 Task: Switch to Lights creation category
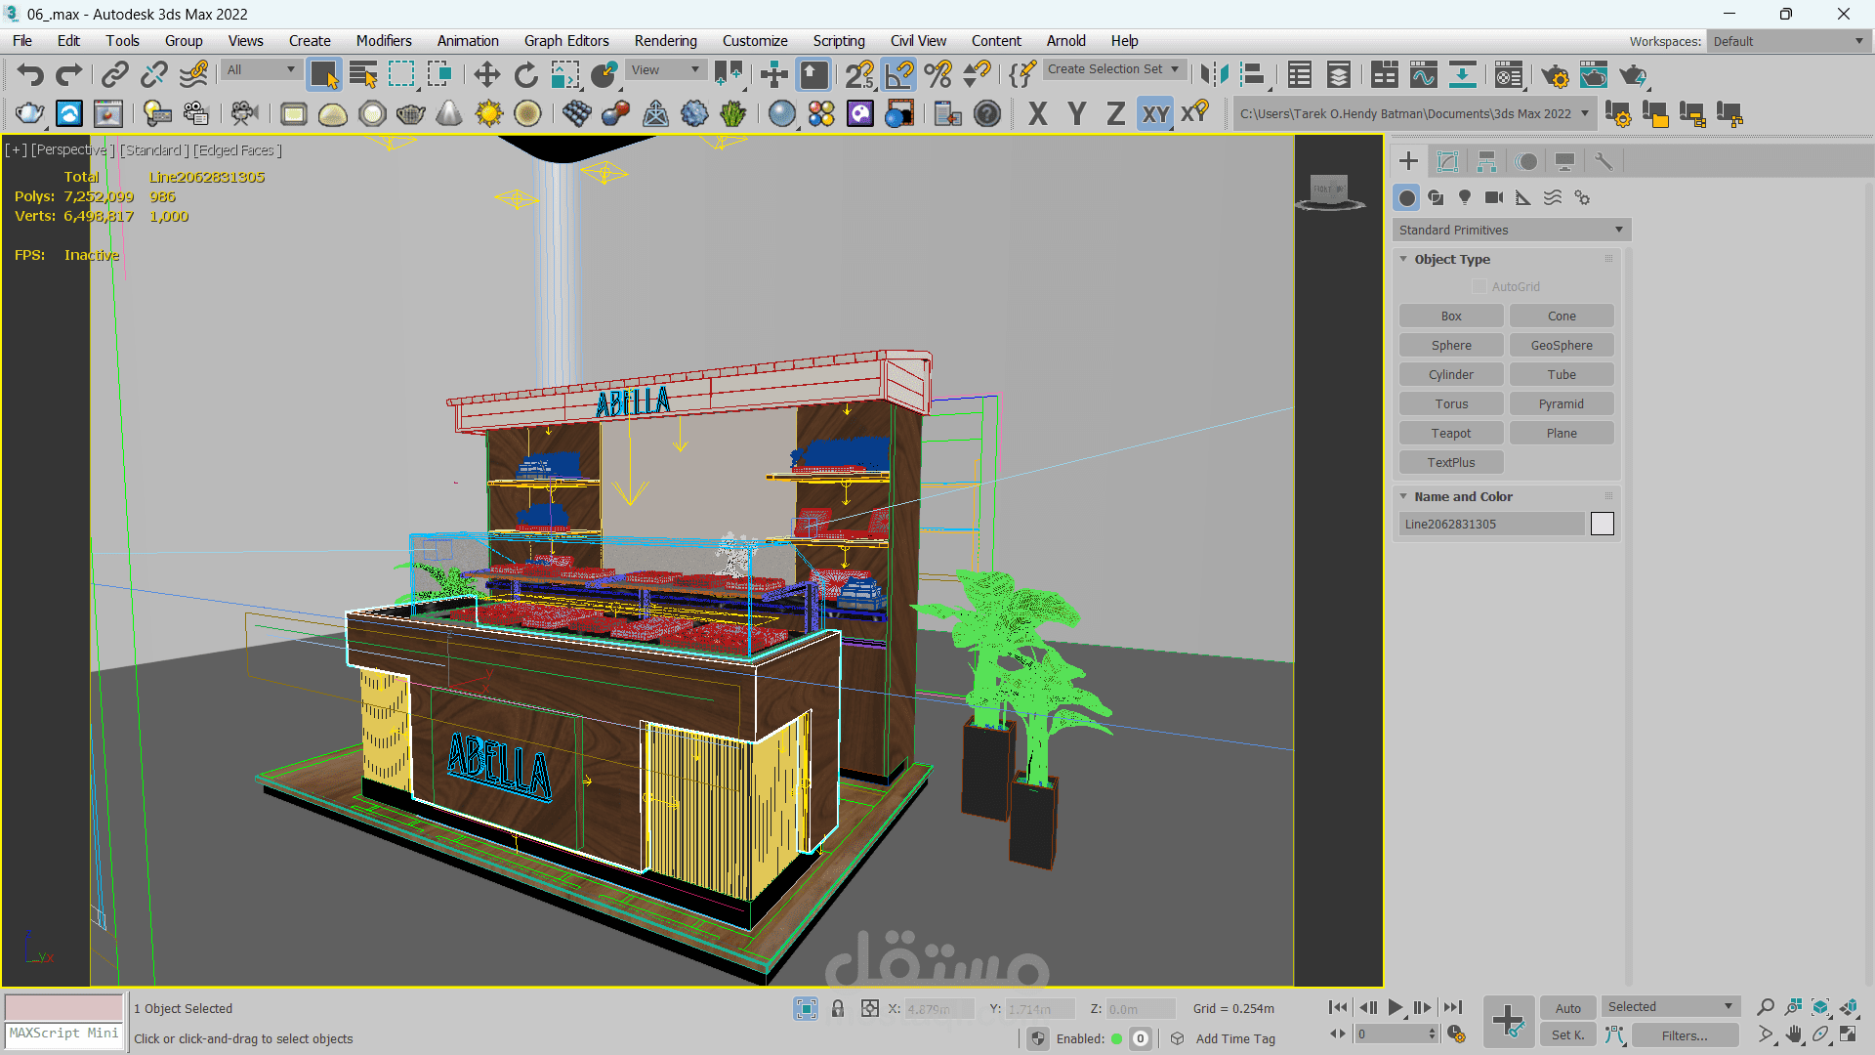(1464, 197)
